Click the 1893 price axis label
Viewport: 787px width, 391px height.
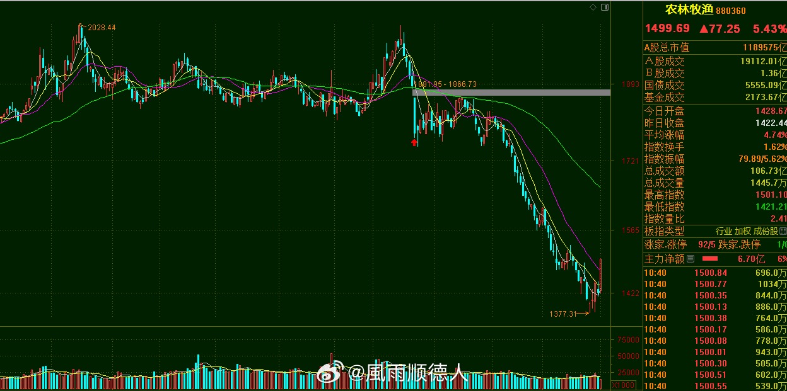[630, 84]
